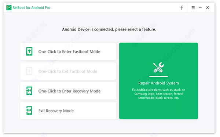Open the hamburger menu icon
Image resolution: width=220 pixels, height=137 pixels.
193,8
